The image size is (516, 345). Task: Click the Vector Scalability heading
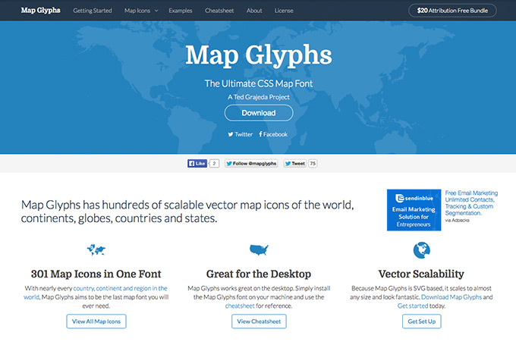tap(421, 274)
